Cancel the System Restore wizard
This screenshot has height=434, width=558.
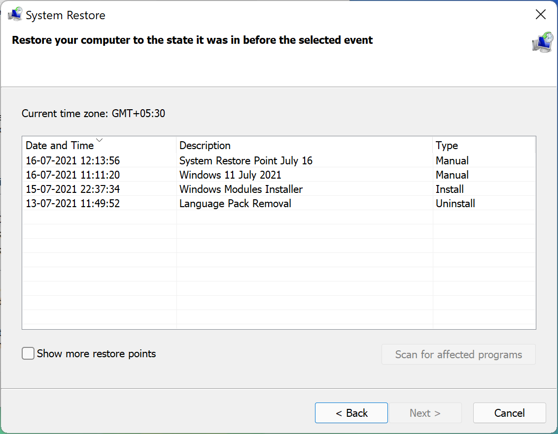pyautogui.click(x=509, y=413)
